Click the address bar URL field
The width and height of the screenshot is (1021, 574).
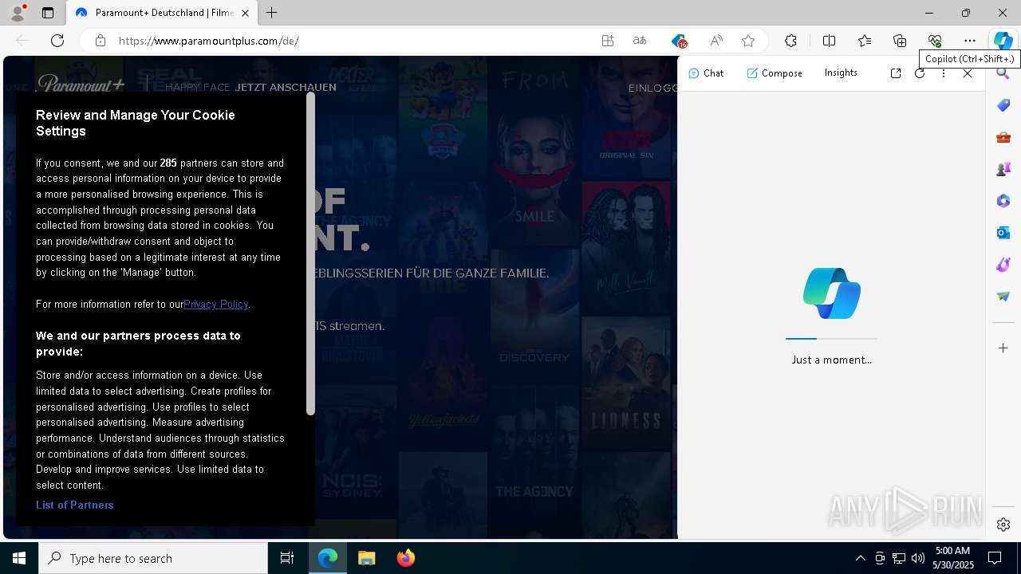(x=351, y=41)
